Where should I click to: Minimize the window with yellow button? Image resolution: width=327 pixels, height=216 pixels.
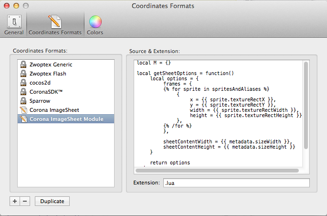click(x=16, y=6)
